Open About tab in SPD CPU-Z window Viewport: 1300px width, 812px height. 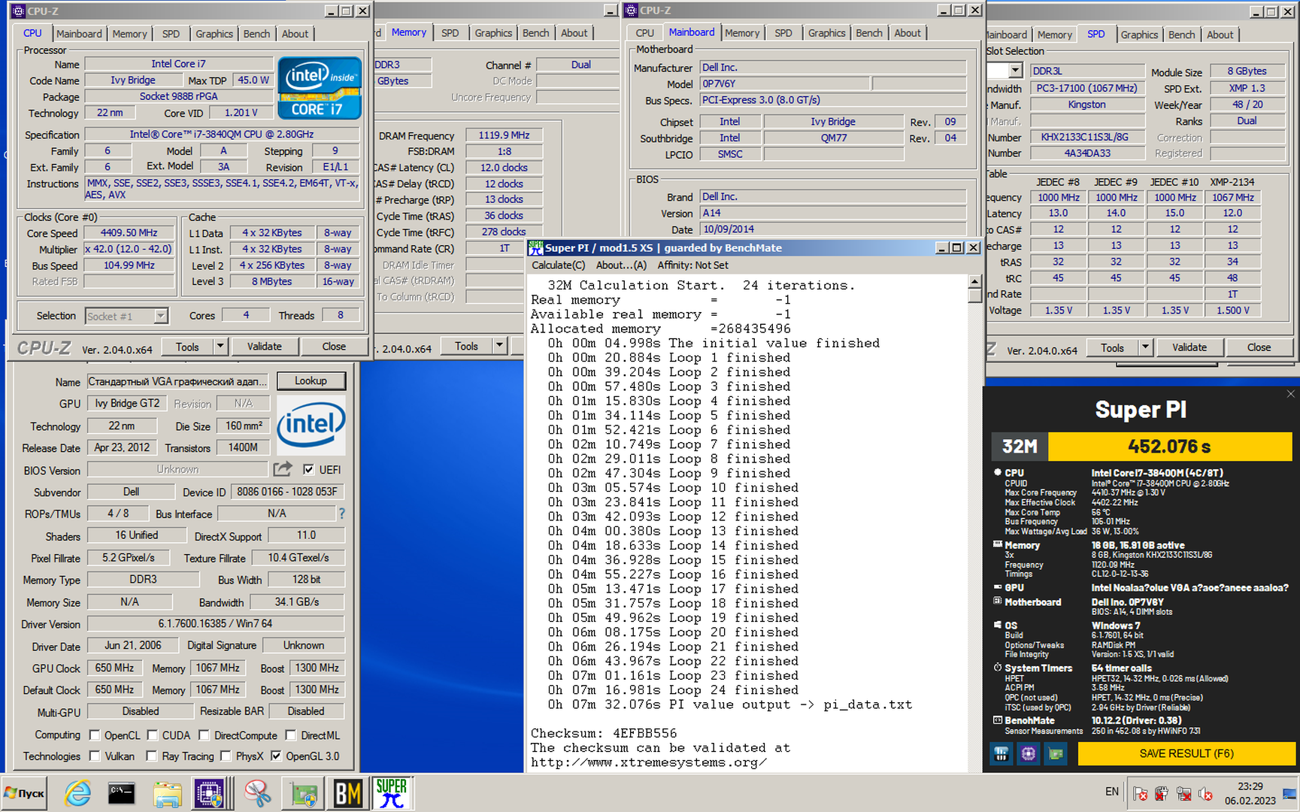[1220, 35]
